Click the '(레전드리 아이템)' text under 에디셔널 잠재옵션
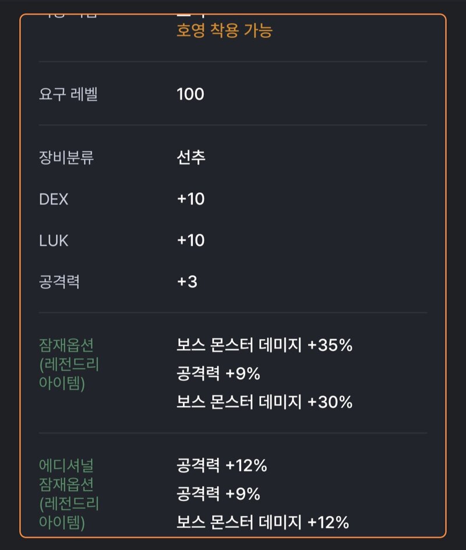The width and height of the screenshot is (466, 550). [x=69, y=513]
